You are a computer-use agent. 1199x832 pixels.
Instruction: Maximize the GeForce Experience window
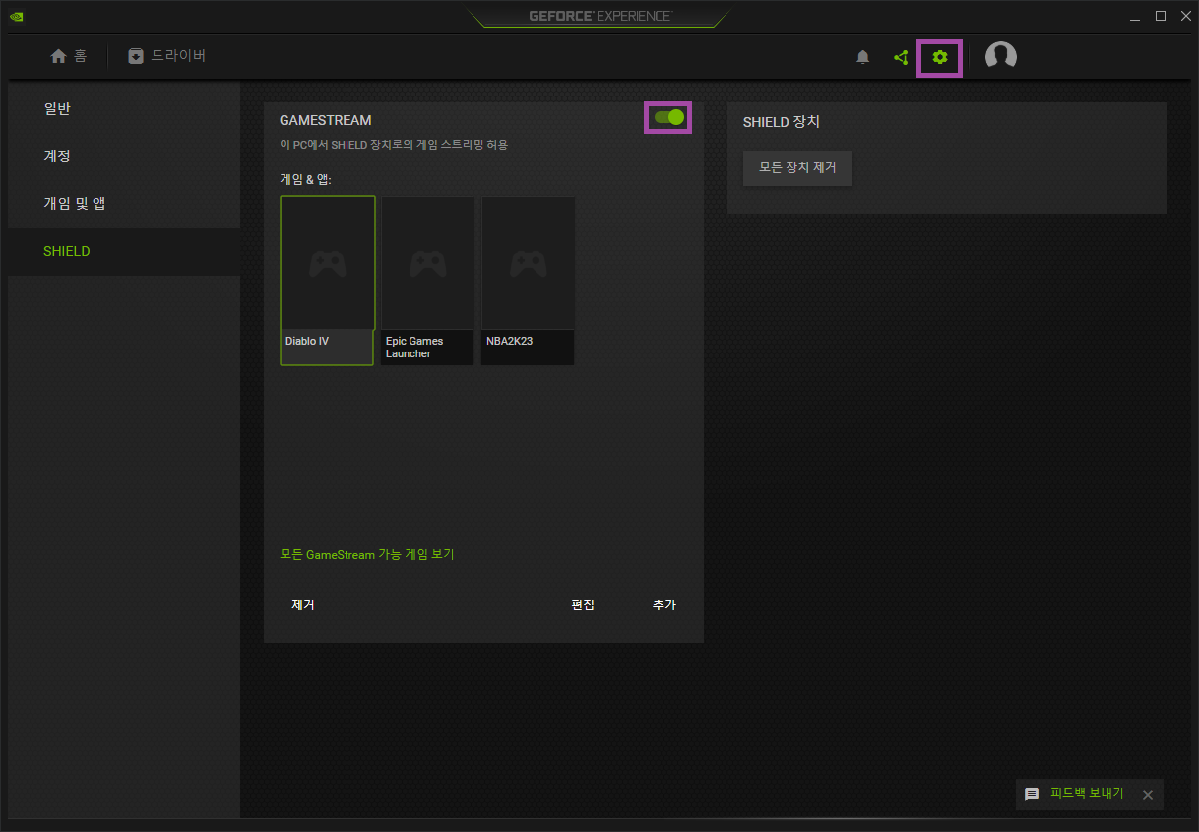pyautogui.click(x=1161, y=16)
